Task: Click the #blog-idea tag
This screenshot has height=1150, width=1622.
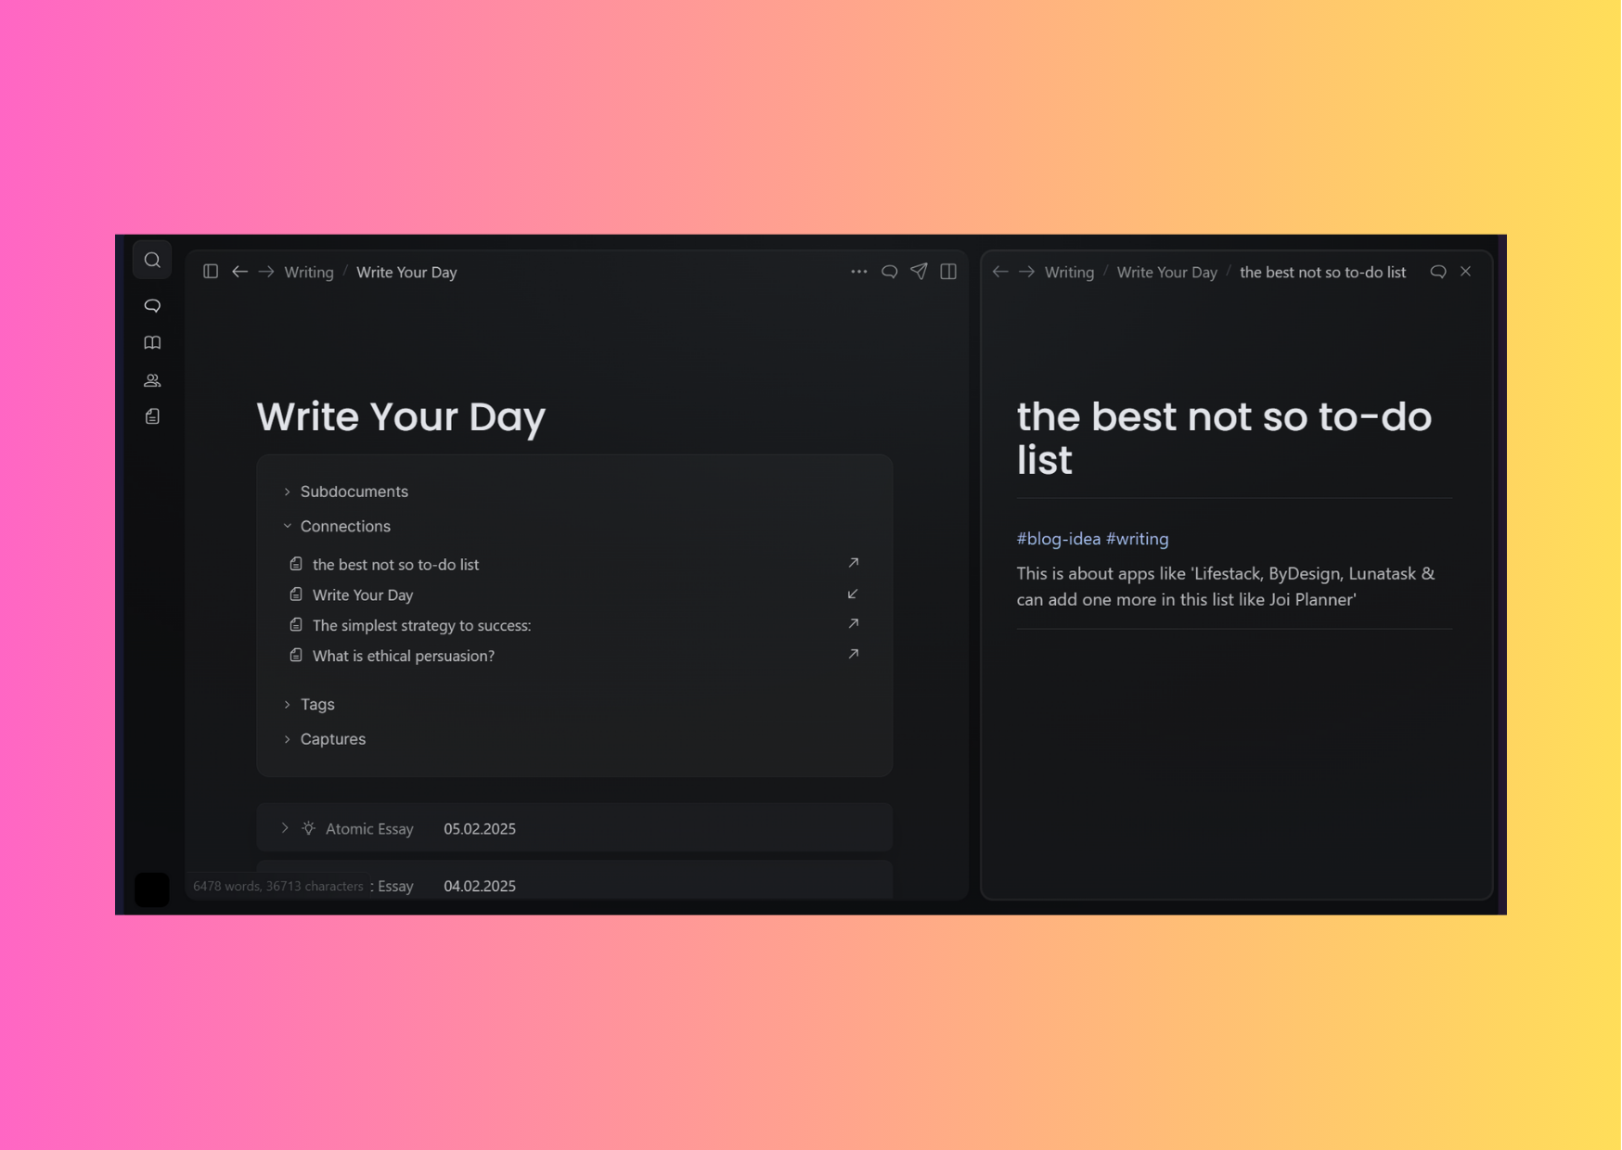Action: tap(1059, 539)
